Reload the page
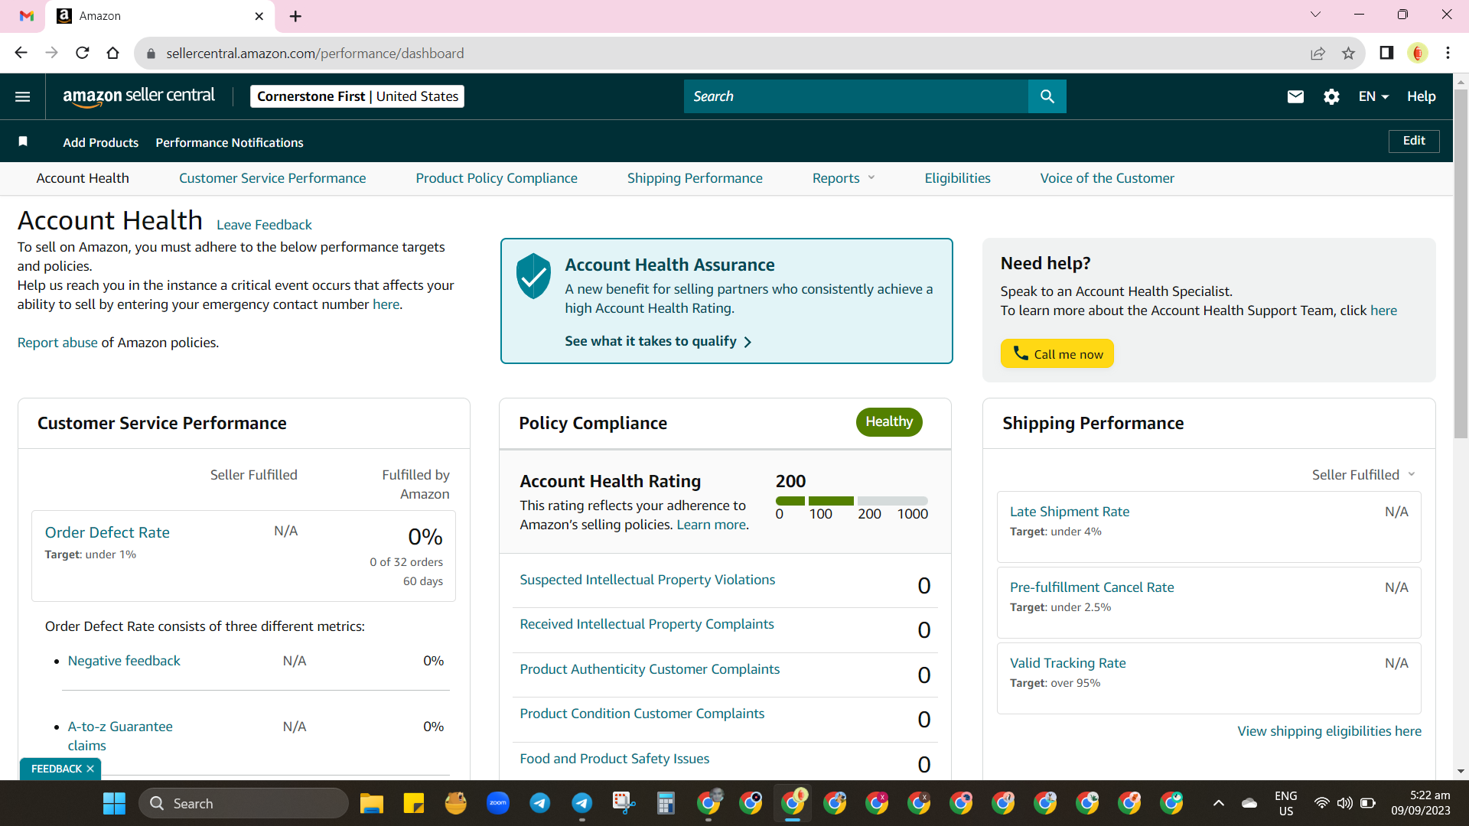 (83, 53)
